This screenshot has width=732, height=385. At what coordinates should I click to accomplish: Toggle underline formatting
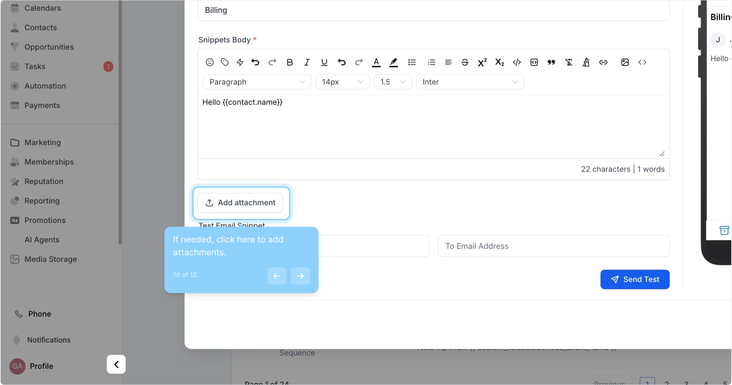pos(324,62)
